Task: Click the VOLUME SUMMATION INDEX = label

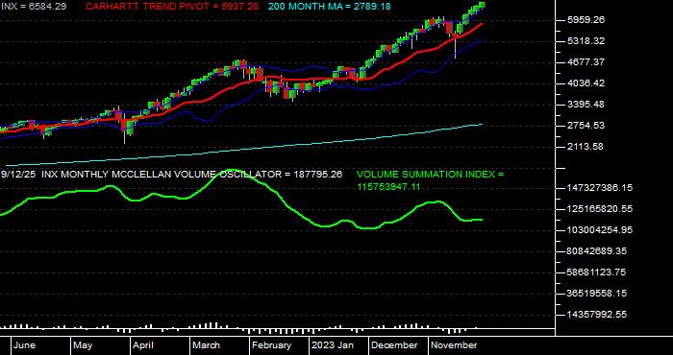Action: (x=430, y=175)
